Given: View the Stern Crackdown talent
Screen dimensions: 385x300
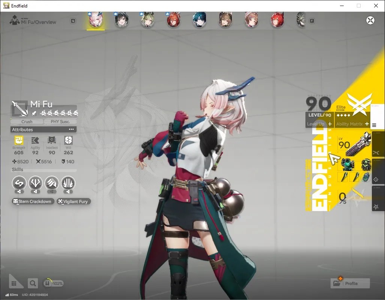Looking at the screenshot, I should pyautogui.click(x=33, y=201).
